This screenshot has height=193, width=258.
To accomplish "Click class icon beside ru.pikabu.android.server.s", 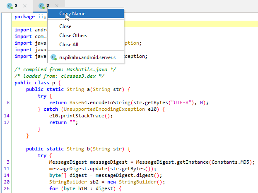I will (x=53, y=57).
